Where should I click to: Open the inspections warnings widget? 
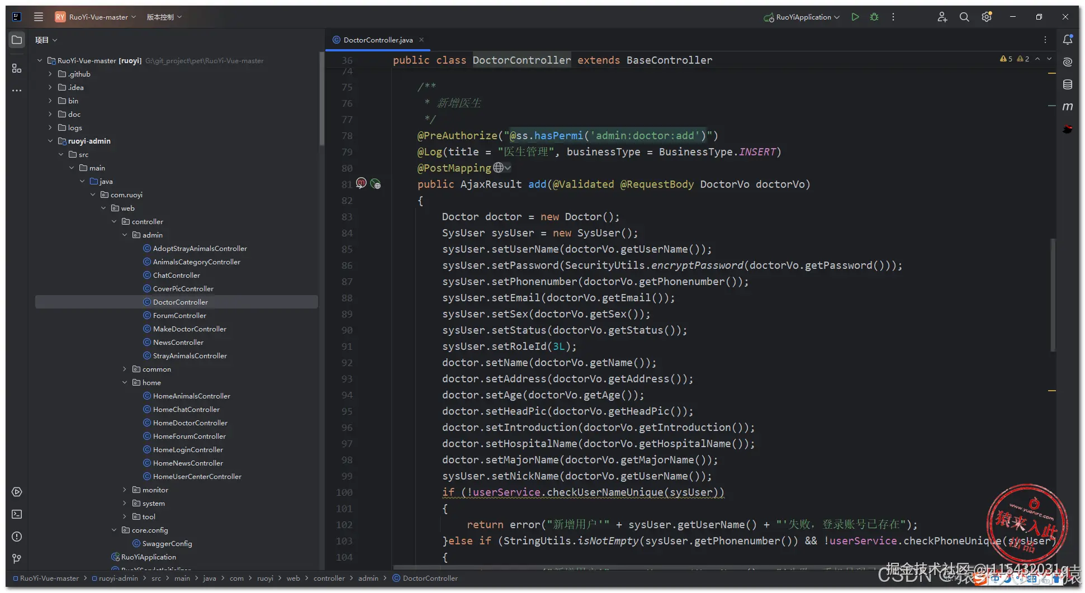pyautogui.click(x=1015, y=59)
